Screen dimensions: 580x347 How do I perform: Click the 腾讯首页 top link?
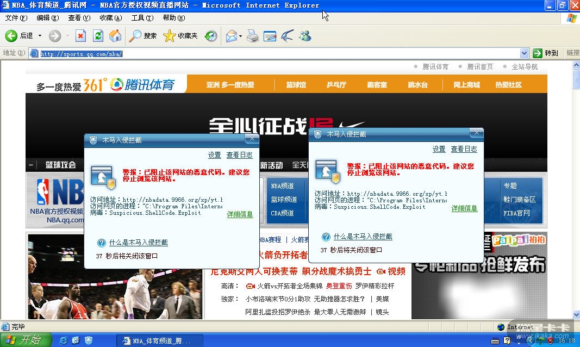(x=480, y=66)
